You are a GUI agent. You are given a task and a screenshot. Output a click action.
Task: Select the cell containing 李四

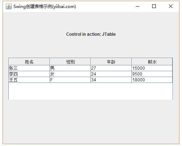click(29, 74)
